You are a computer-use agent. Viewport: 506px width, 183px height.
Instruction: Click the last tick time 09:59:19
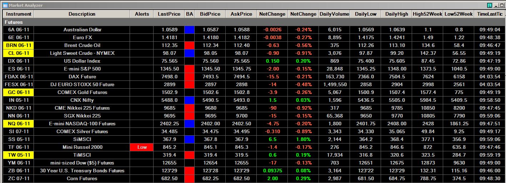point(490,155)
